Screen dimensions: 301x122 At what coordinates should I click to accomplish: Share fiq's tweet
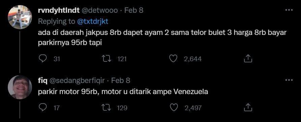click(x=248, y=108)
